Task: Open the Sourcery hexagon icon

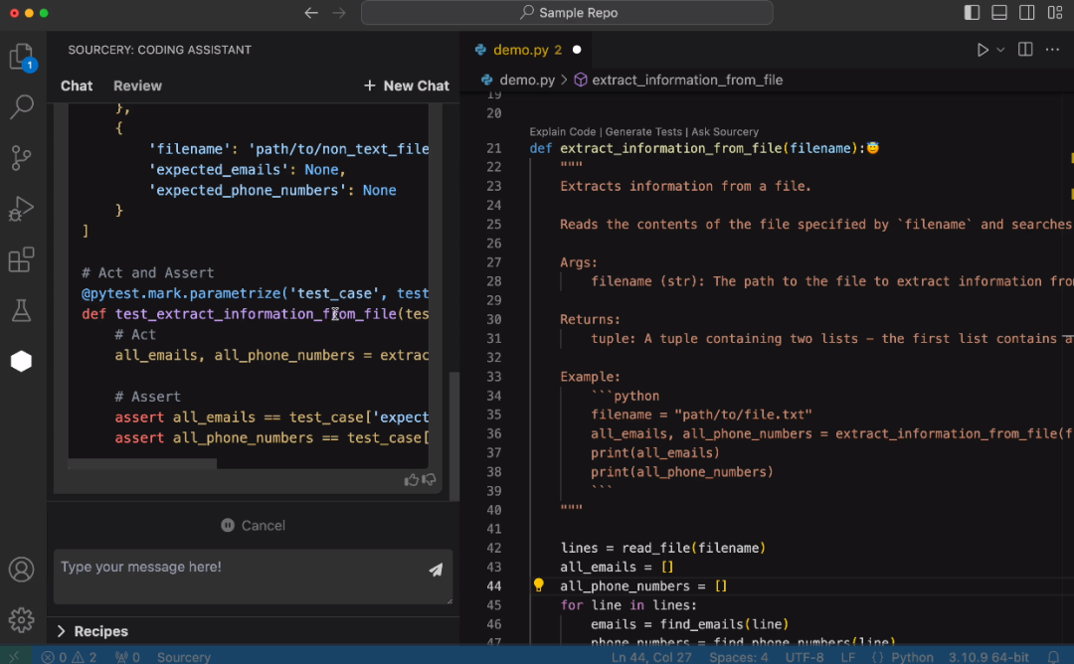Action: pos(21,362)
